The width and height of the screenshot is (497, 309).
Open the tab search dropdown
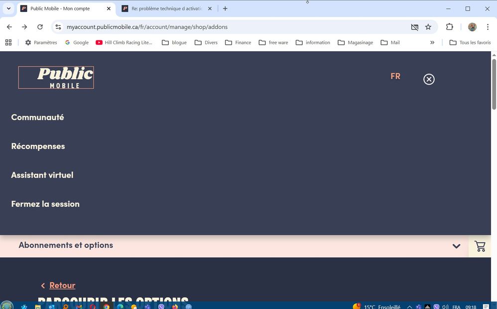pyautogui.click(x=8, y=8)
